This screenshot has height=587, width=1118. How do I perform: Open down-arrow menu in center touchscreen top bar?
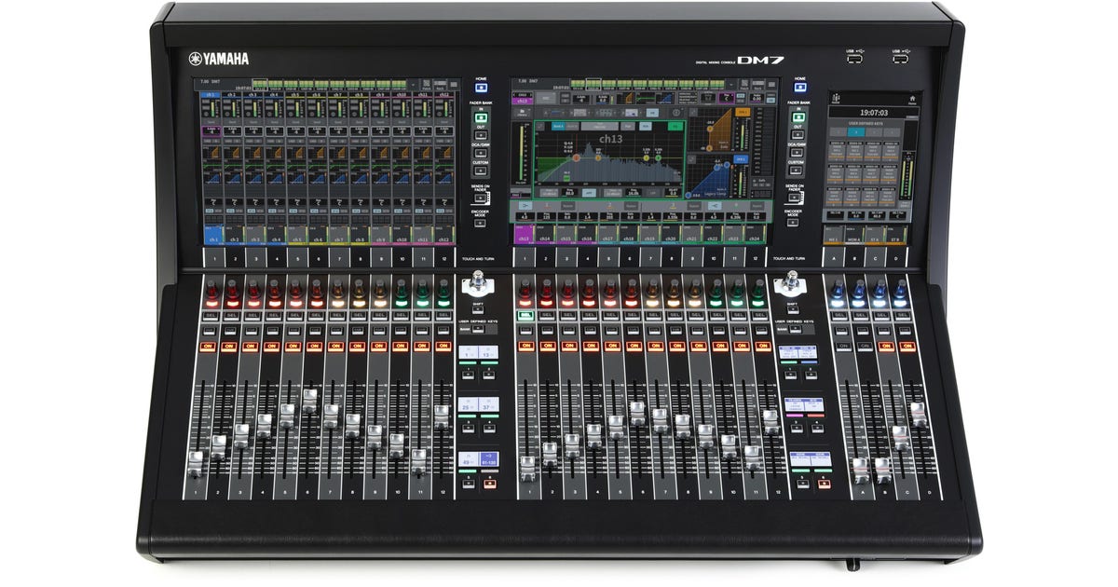tap(731, 85)
